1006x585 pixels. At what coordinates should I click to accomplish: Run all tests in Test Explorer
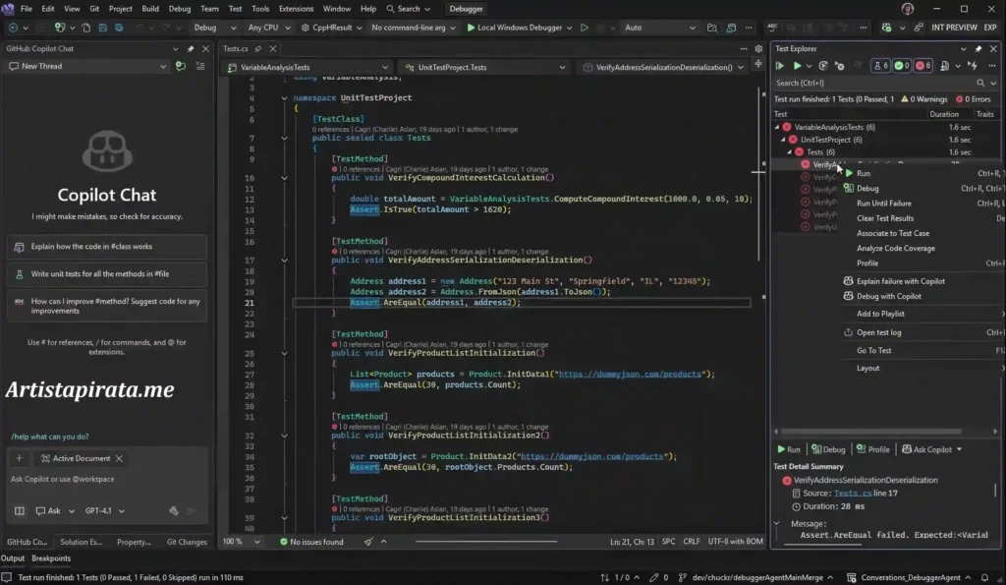click(778, 65)
